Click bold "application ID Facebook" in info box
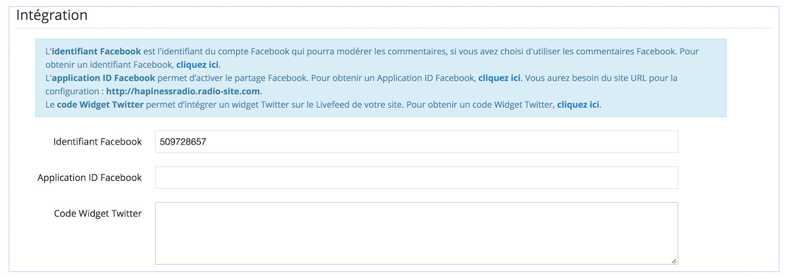This screenshot has width=788, height=278. [x=103, y=78]
